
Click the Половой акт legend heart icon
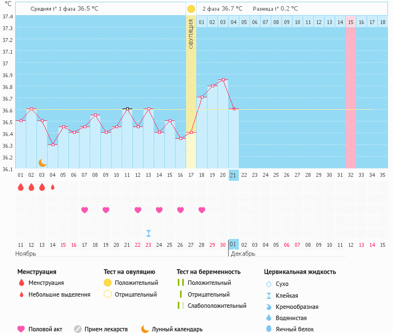tap(21, 329)
